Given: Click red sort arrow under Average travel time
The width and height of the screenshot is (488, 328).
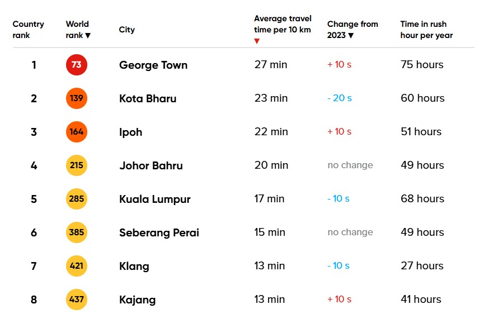Looking at the screenshot, I should pos(257,41).
